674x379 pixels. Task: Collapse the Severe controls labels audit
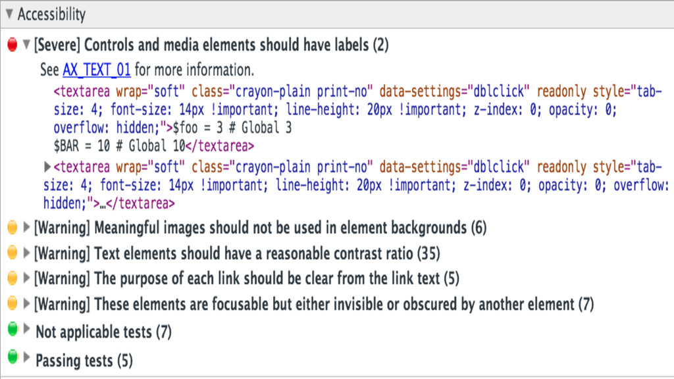coord(26,43)
